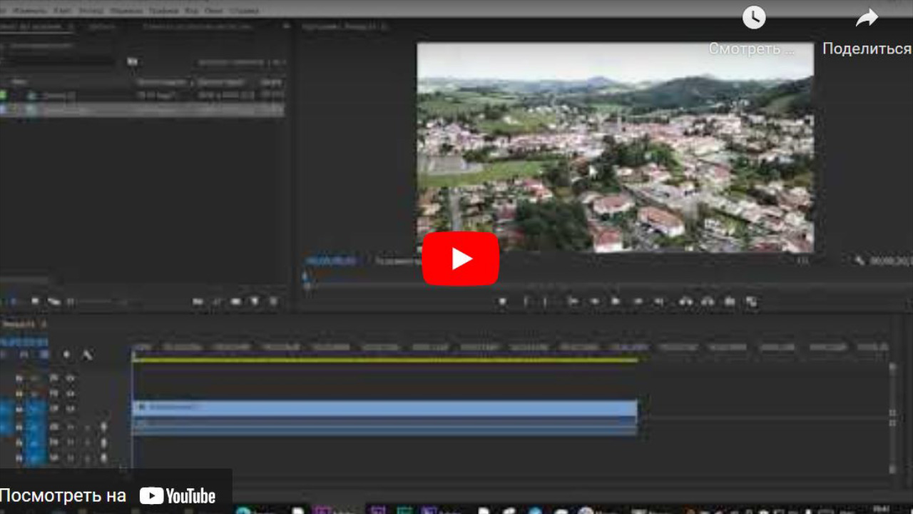The image size is (913, 514).
Task: Toggle Snap in timeline header
Action: (x=25, y=355)
